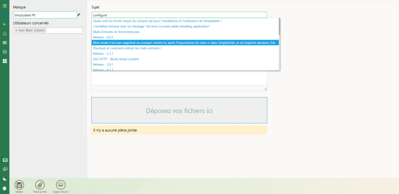The image size is (399, 194).
Task: Click the pencil edit icon beside Marque
Action: (x=79, y=15)
